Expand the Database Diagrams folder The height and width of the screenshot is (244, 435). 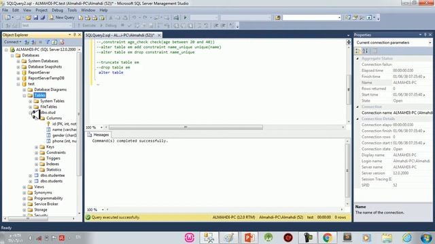point(24,89)
